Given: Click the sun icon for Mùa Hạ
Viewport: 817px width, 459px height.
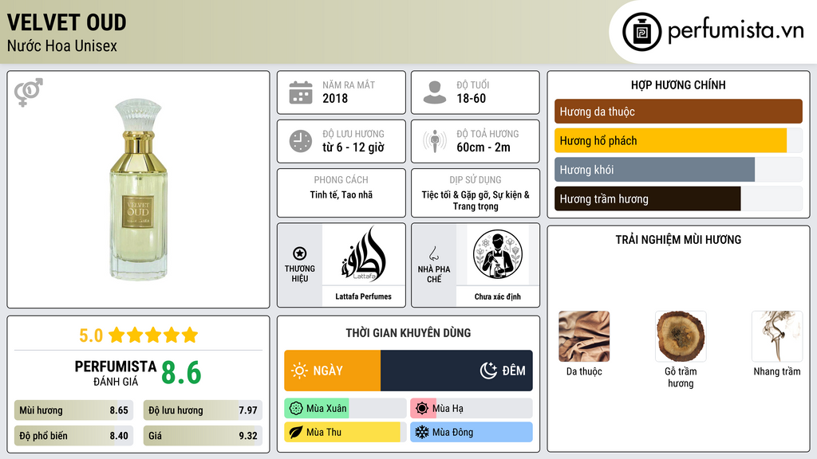Looking at the screenshot, I should [422, 409].
